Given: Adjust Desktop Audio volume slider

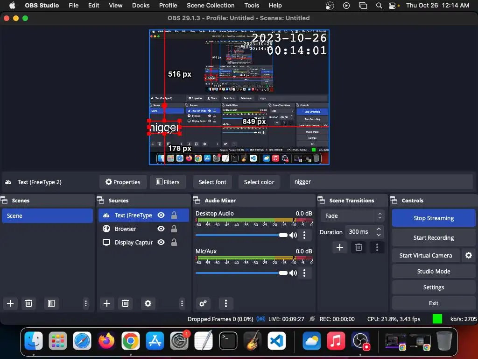Looking at the screenshot, I should (x=241, y=235).
